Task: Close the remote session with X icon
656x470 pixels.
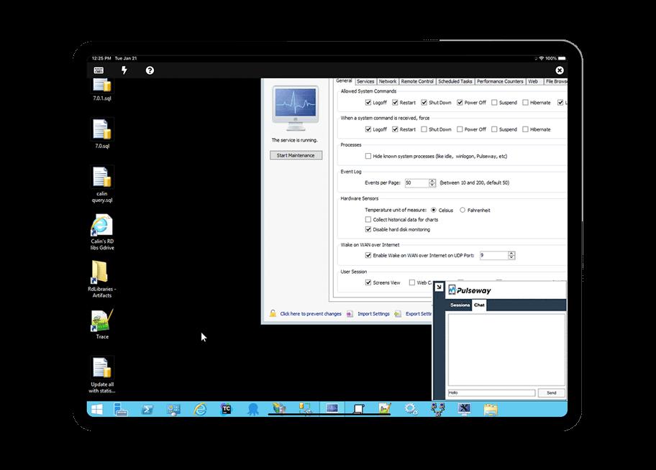Action: click(560, 70)
